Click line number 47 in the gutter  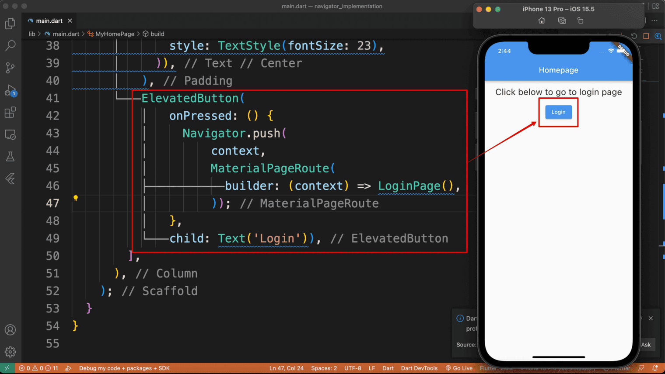pos(52,203)
